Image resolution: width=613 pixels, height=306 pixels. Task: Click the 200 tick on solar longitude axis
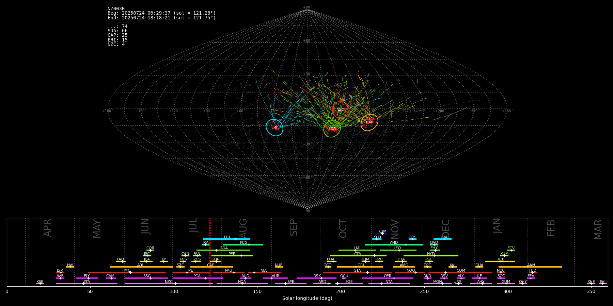point(341,291)
